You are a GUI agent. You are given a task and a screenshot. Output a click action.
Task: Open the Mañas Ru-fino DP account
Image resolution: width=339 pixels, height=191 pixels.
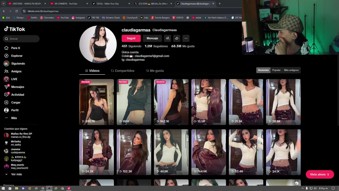[18, 135]
